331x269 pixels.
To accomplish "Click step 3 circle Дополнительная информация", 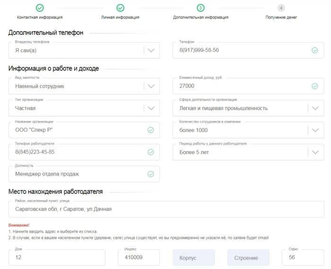I will pyautogui.click(x=200, y=8).
